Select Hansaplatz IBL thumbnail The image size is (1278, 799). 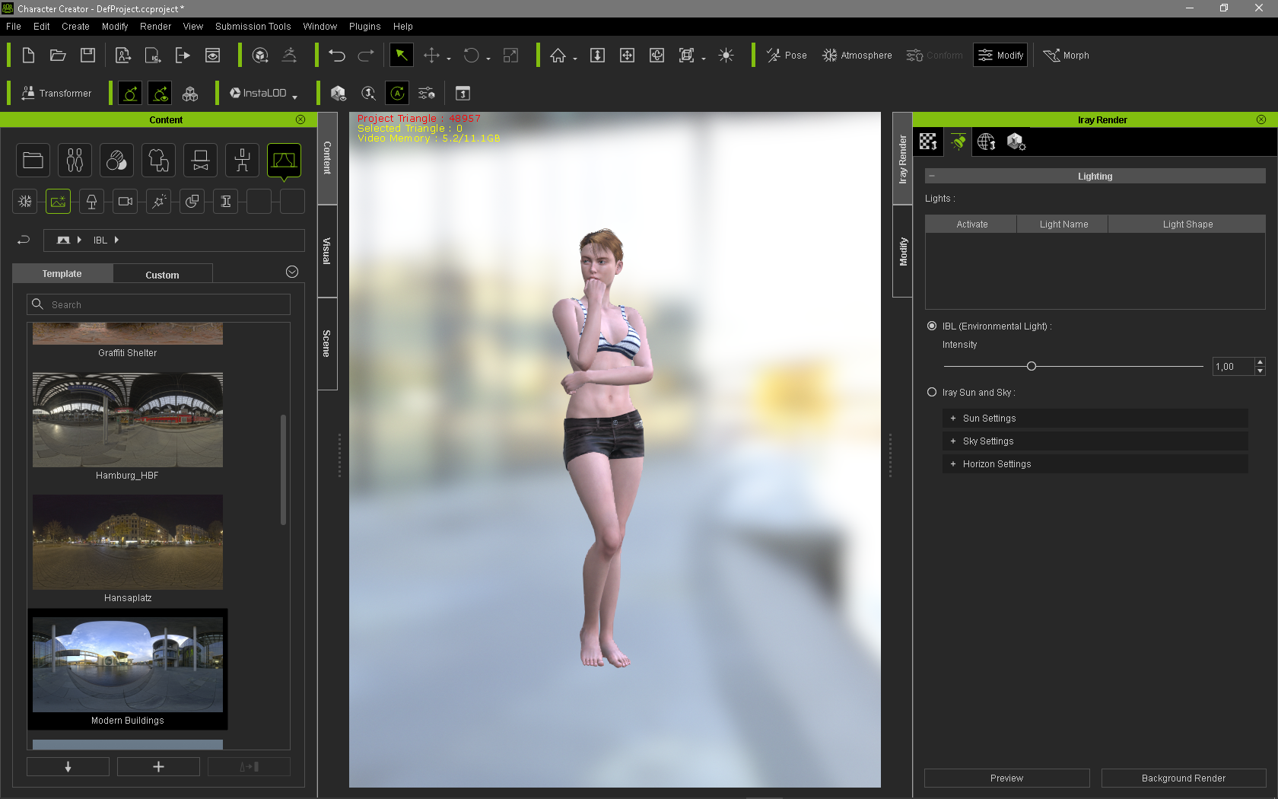tap(128, 542)
